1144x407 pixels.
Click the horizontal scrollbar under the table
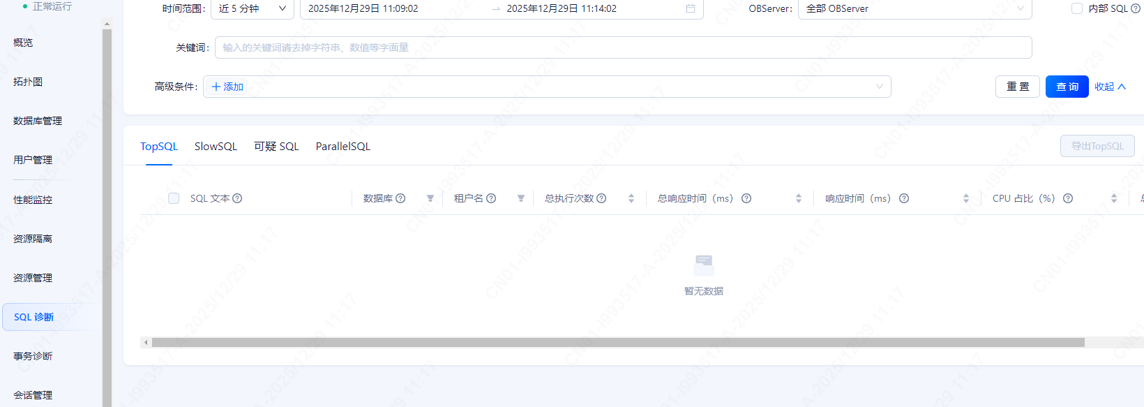point(617,343)
